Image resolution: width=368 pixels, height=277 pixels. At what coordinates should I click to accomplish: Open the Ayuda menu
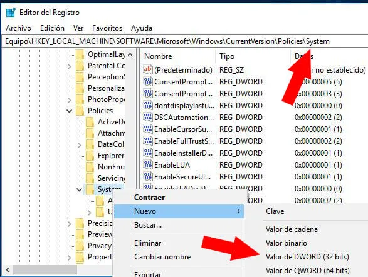142,28
